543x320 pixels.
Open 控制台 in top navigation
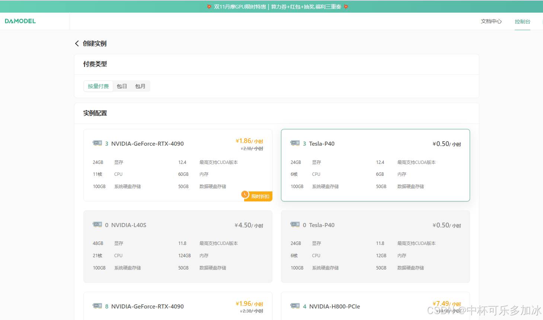point(523,22)
